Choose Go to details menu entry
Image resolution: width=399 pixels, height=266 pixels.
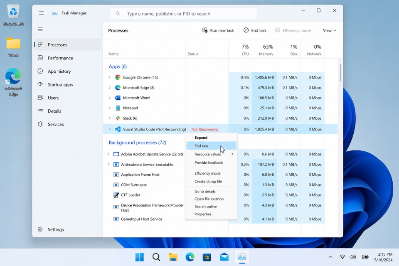tap(212, 192)
